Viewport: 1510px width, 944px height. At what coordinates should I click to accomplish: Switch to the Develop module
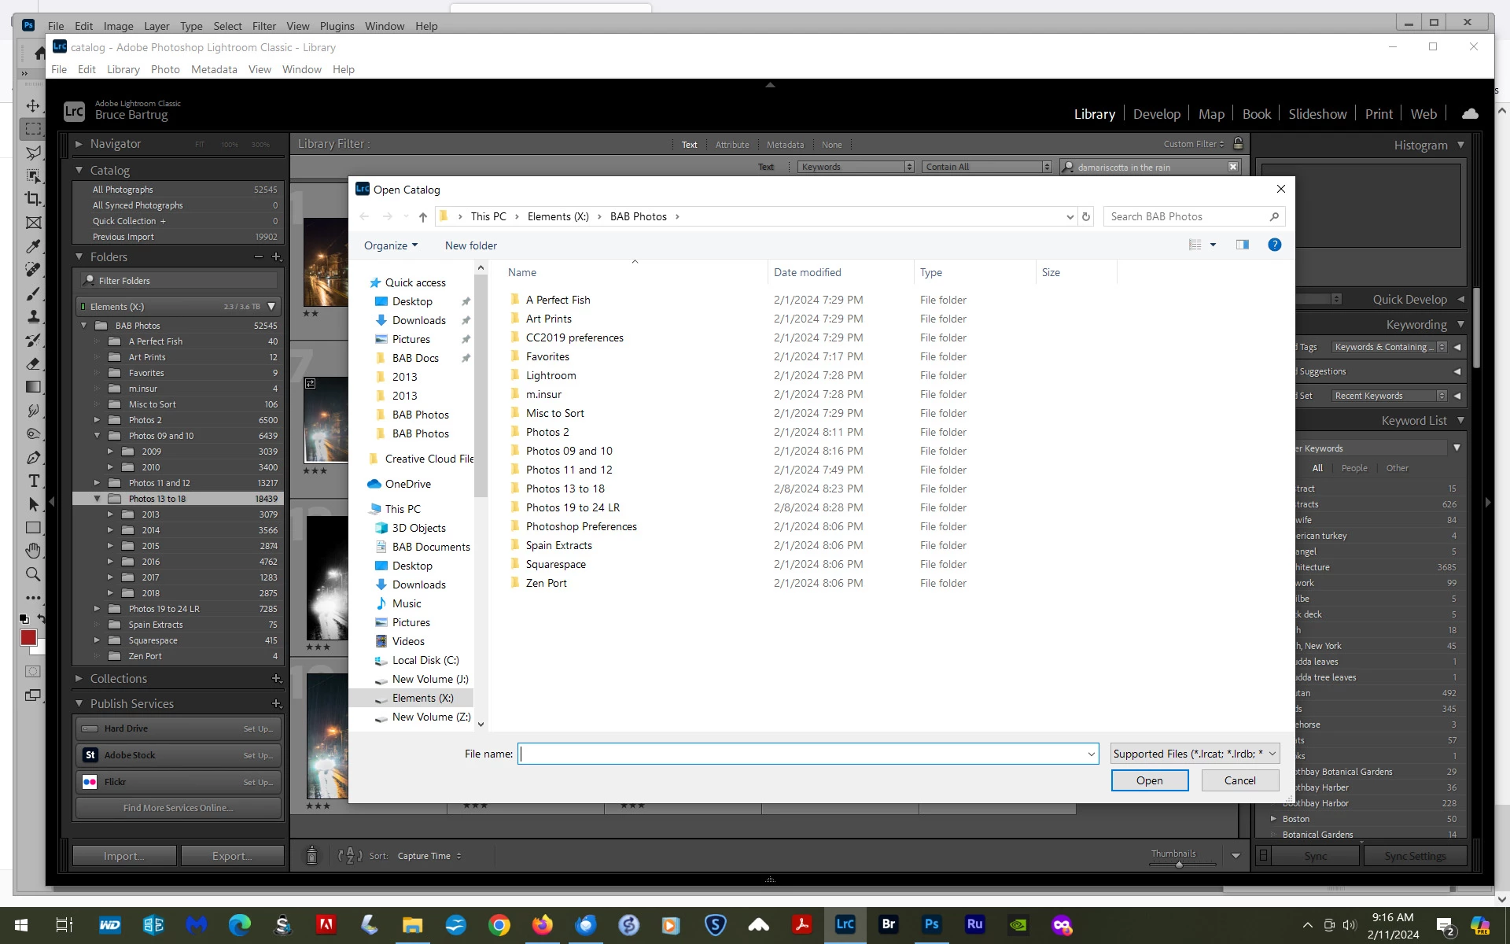[x=1156, y=114]
